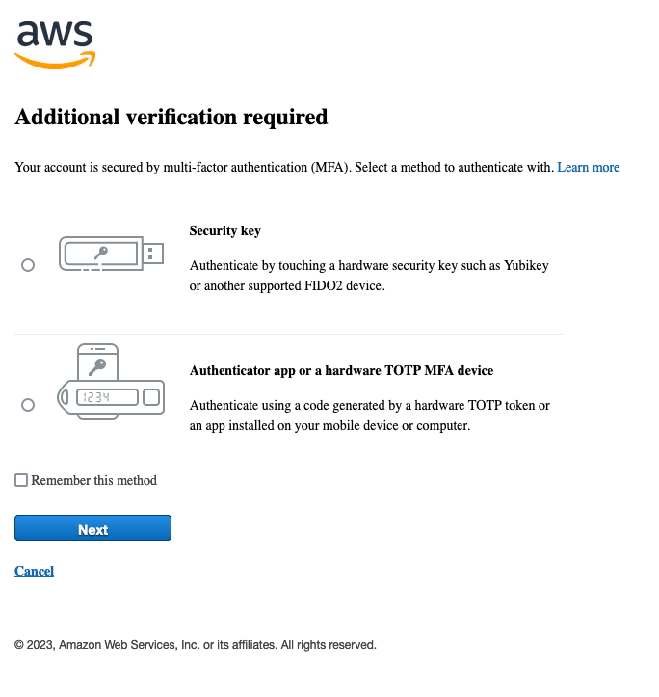
Task: Click the square button on TOTP token icon
Action: point(151,397)
